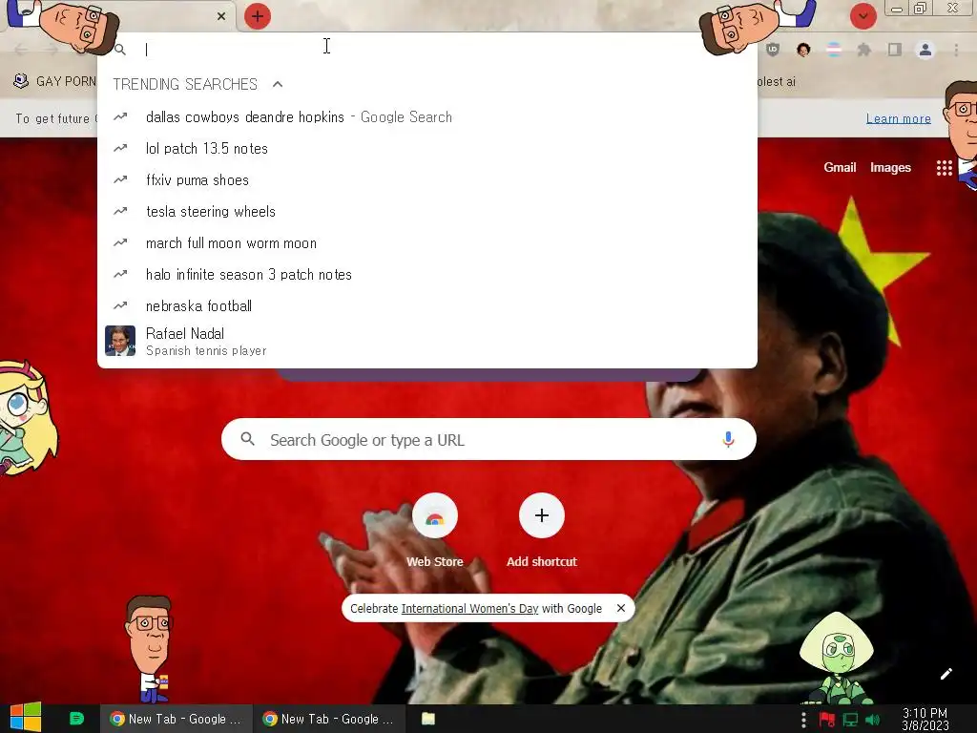This screenshot has width=977, height=733.
Task: Select 'ffxiv puma shoes' suggestion
Action: click(427, 180)
